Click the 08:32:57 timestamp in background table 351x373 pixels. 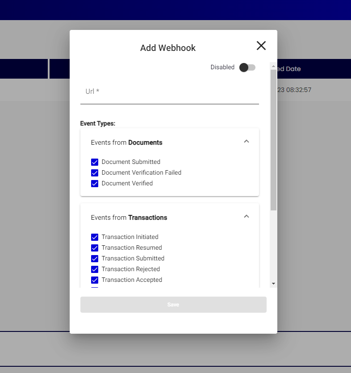click(299, 90)
